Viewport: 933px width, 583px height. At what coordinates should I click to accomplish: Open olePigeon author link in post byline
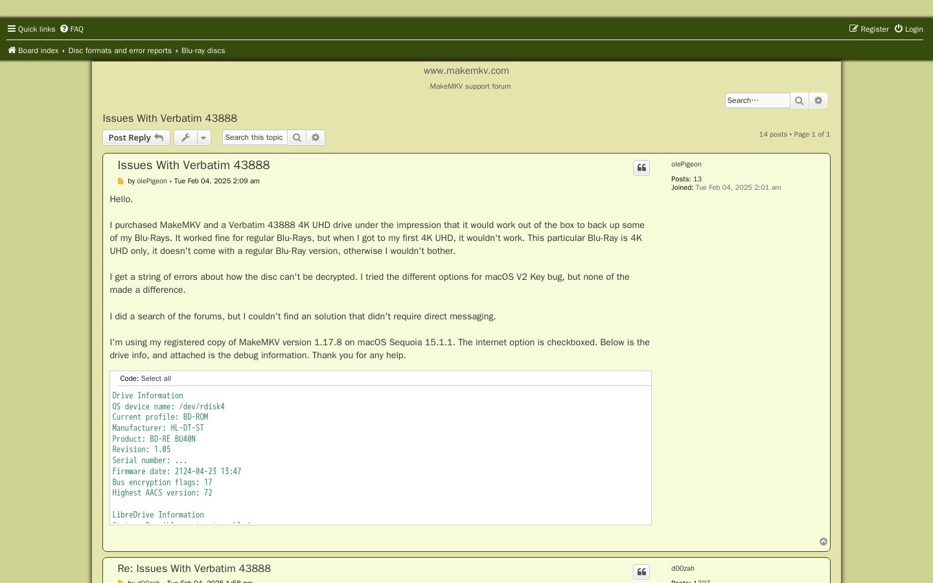click(152, 181)
